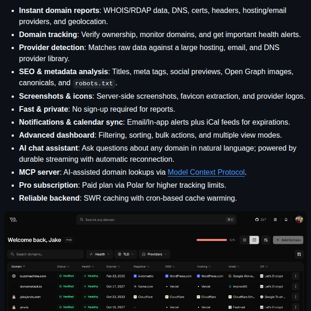This screenshot has height=311, width=311.
Task: Click Verified badge for domainstack.io
Action: pos(66,286)
